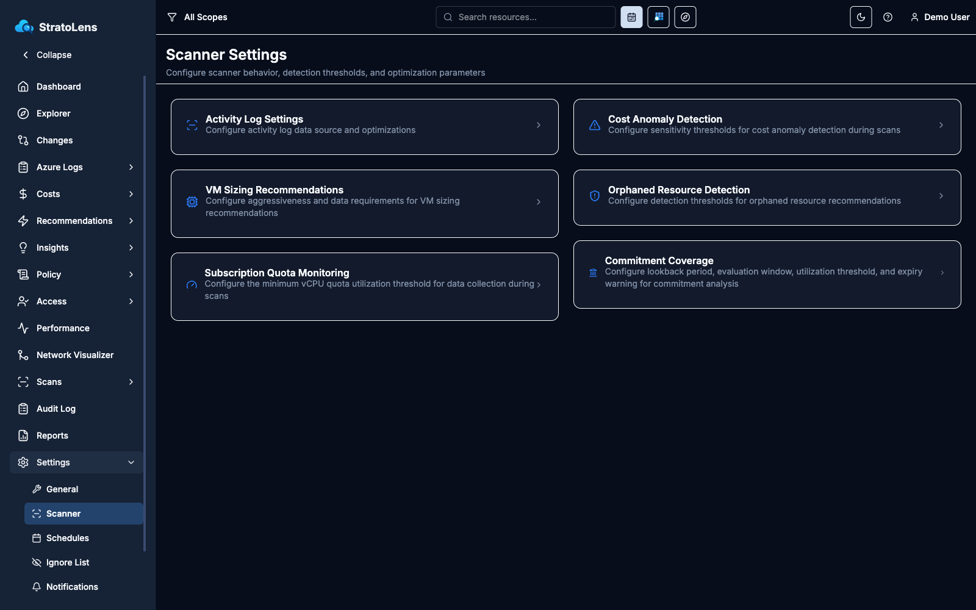The image size is (976, 610).
Task: Click the Settings gear icon
Action: [x=23, y=462]
